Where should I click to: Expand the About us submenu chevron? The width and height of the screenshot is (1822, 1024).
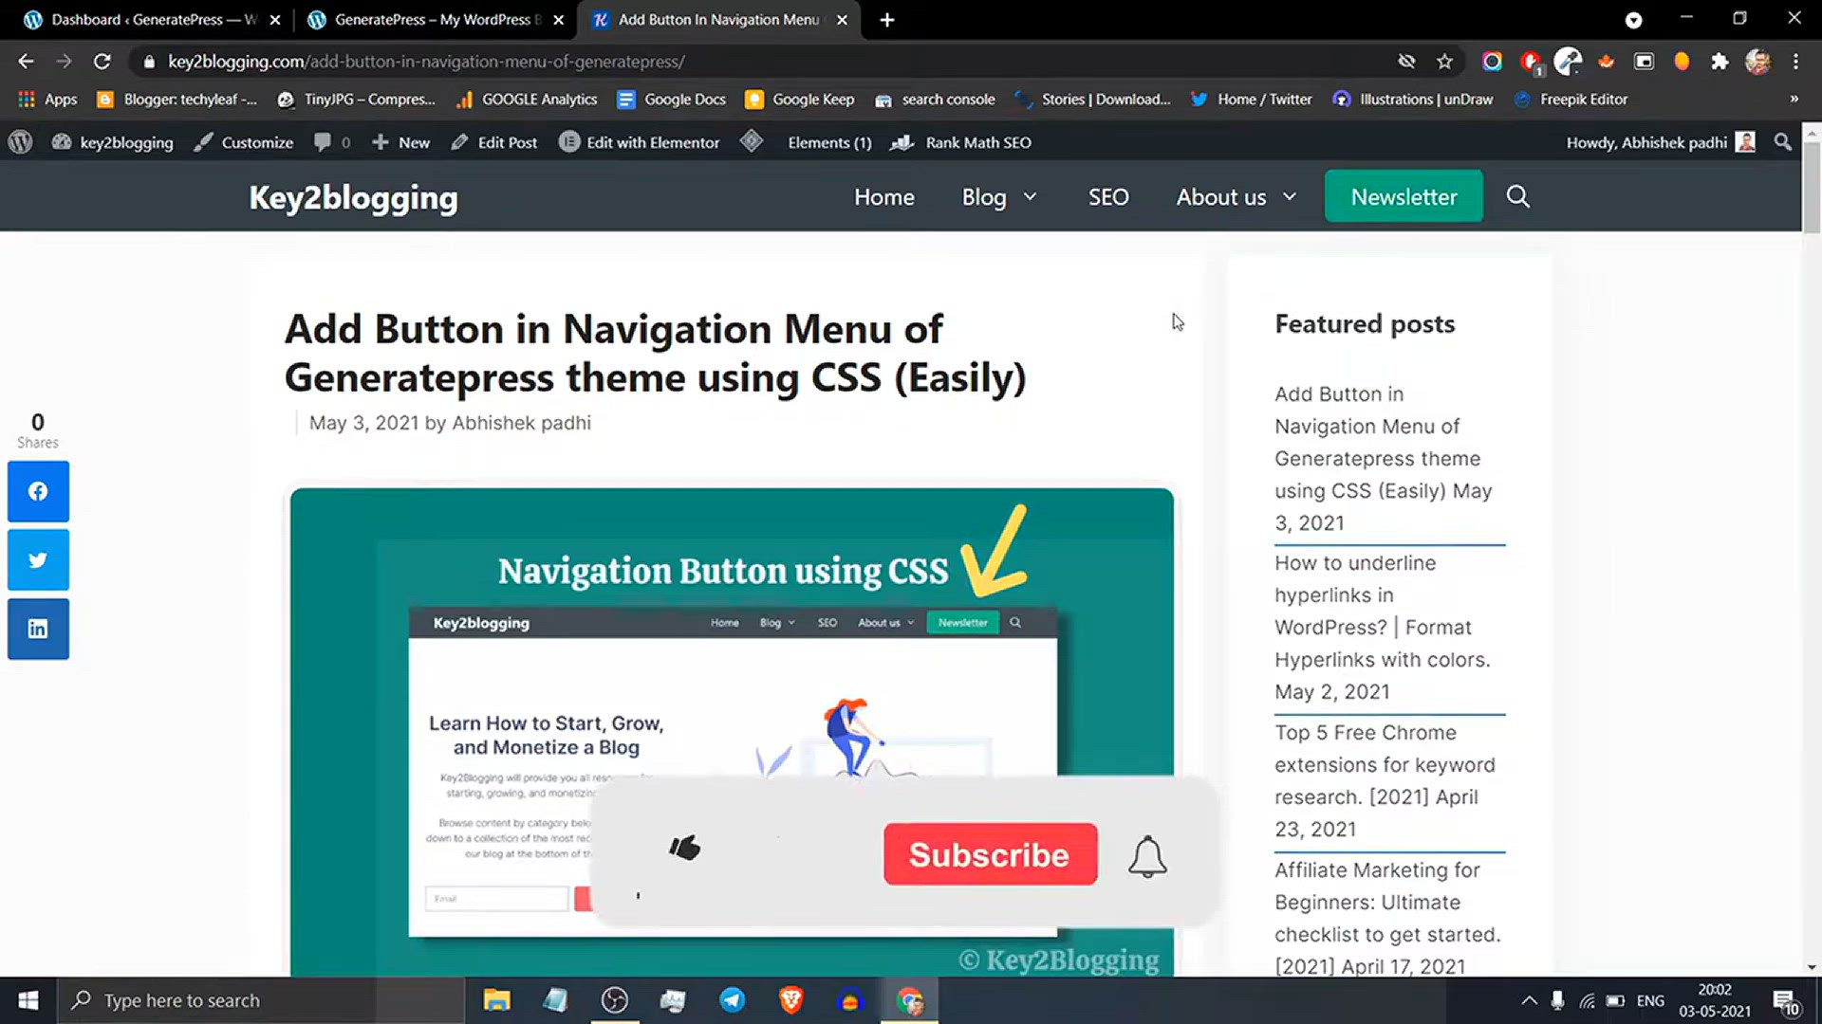[x=1290, y=196]
